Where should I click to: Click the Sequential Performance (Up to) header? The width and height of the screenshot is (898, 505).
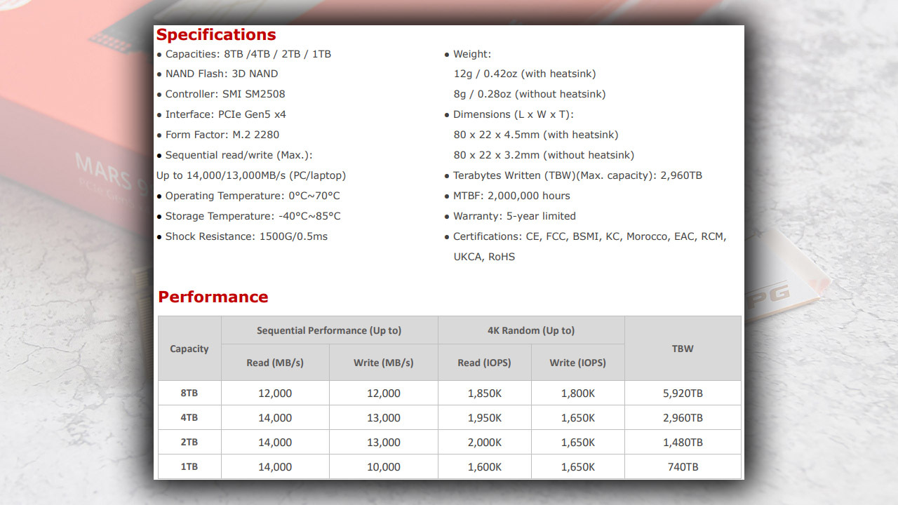pyautogui.click(x=329, y=330)
